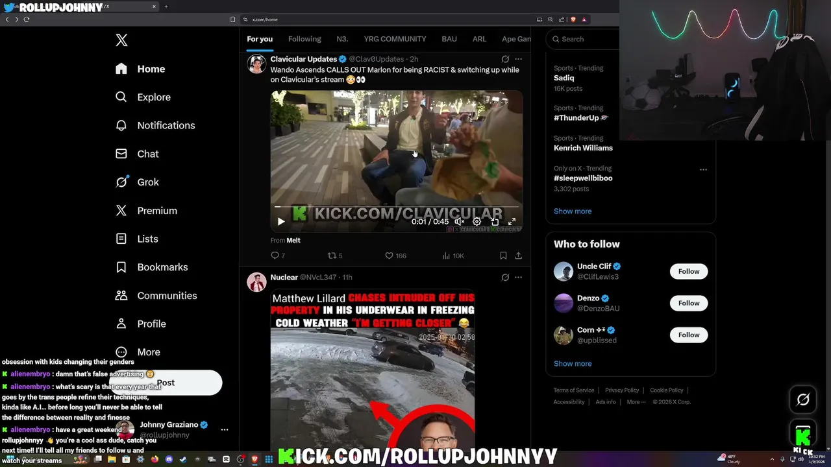Open the three-dot menu on the Clavicular Updates post
Image resolution: width=831 pixels, height=467 pixels.
(x=518, y=59)
